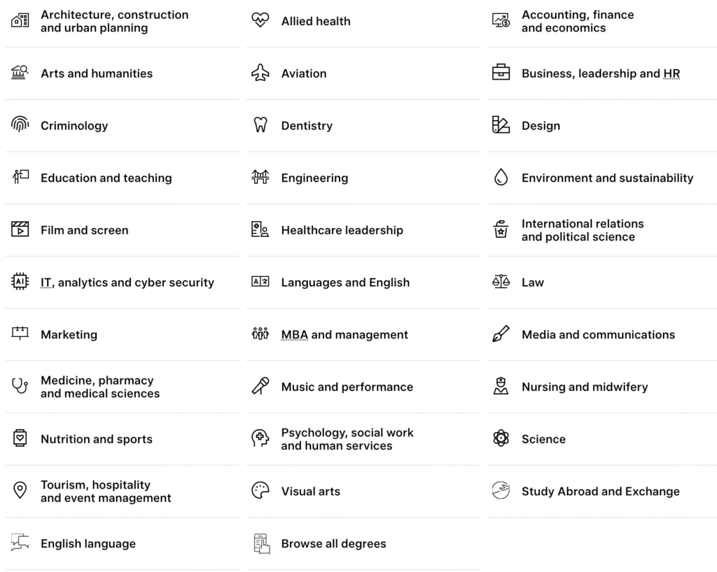Click the fingerprint icon beside Criminology
This screenshot has height=572, width=717.
pos(20,126)
